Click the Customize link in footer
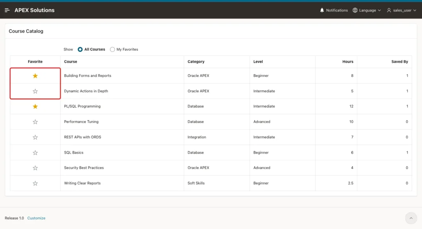This screenshot has width=422, height=229. (x=36, y=218)
